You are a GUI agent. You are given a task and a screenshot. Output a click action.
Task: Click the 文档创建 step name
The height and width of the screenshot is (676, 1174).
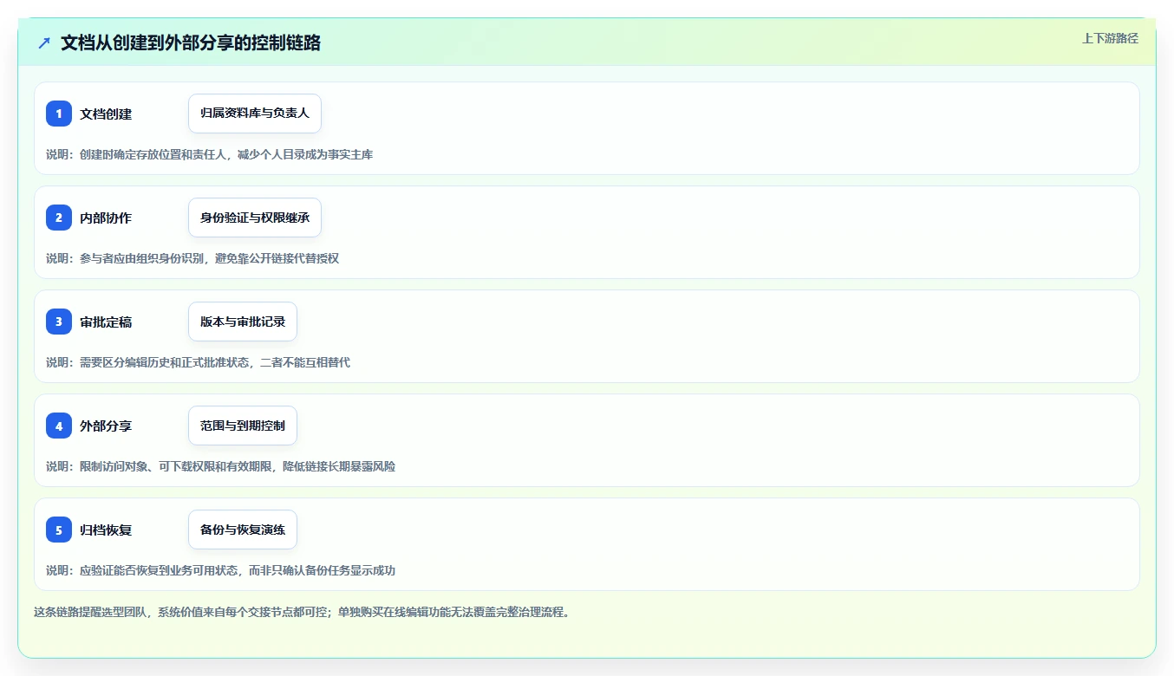point(106,114)
